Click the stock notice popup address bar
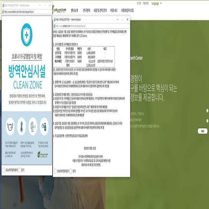This screenshot has width=209, height=209. click(x=92, y=26)
